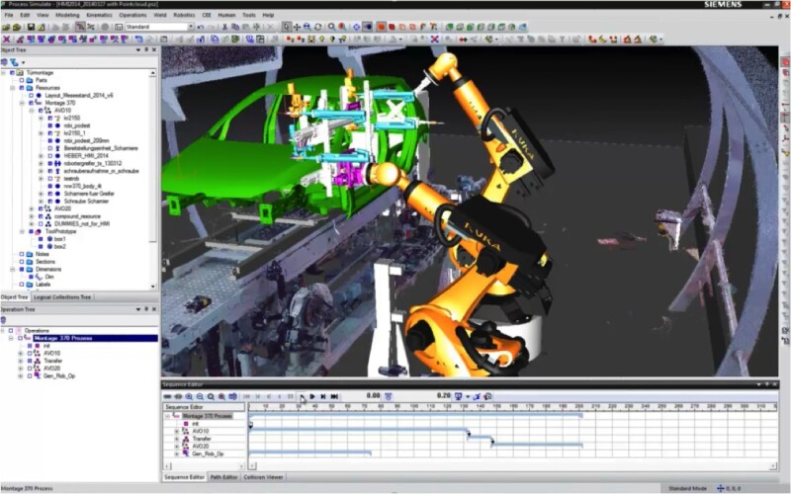Click the 0.00 simulation time field
Viewport: 791px width, 494px height.
[374, 396]
